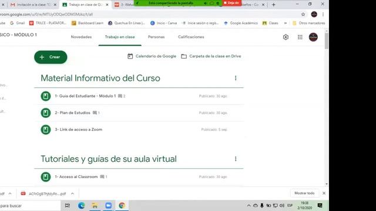The image size is (376, 211).
Task: Open the Google Académico bookmark
Action: tap(241, 23)
